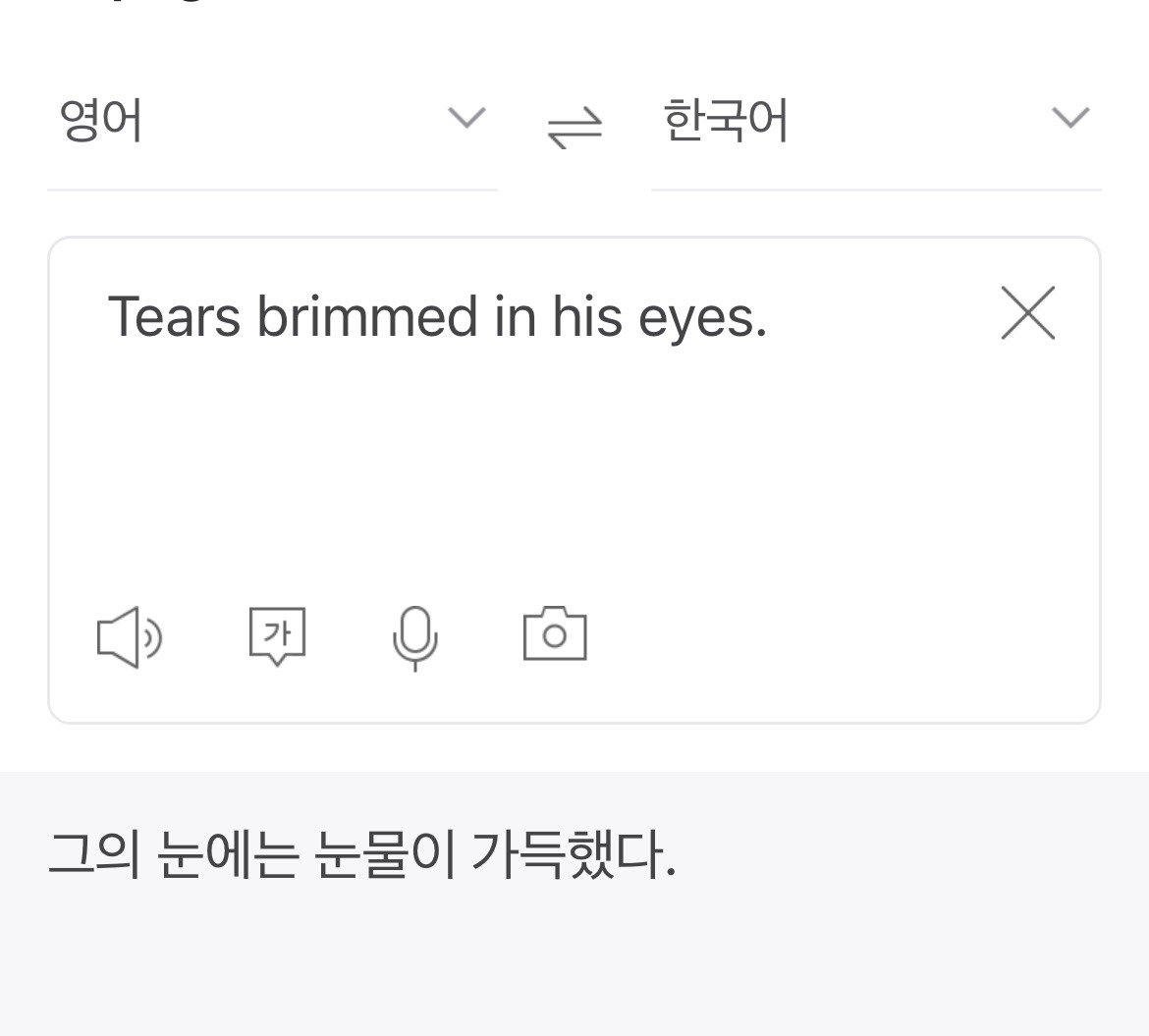Place the cursor on the word 'Tears'
1149x1036 pixels.
(174, 317)
